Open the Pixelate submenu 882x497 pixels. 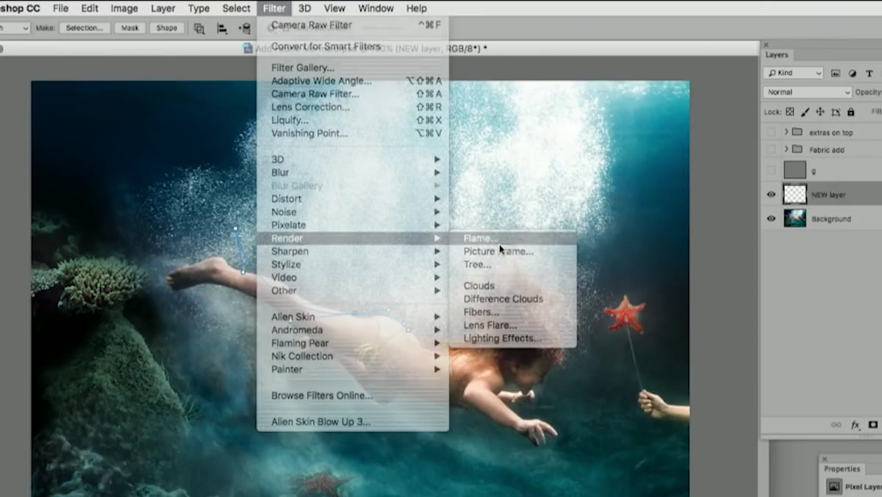(x=353, y=225)
